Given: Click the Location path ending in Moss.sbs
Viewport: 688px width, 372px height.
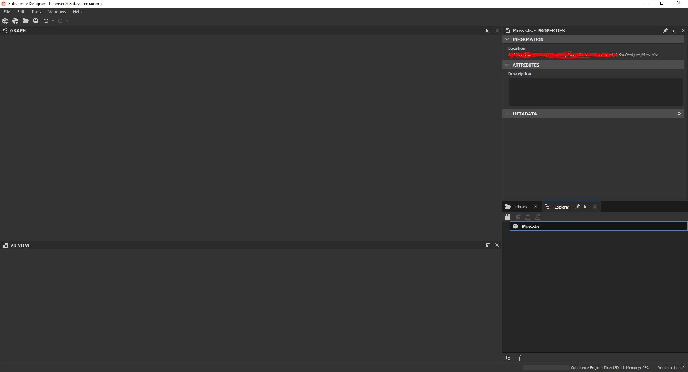Looking at the screenshot, I should (x=583, y=55).
